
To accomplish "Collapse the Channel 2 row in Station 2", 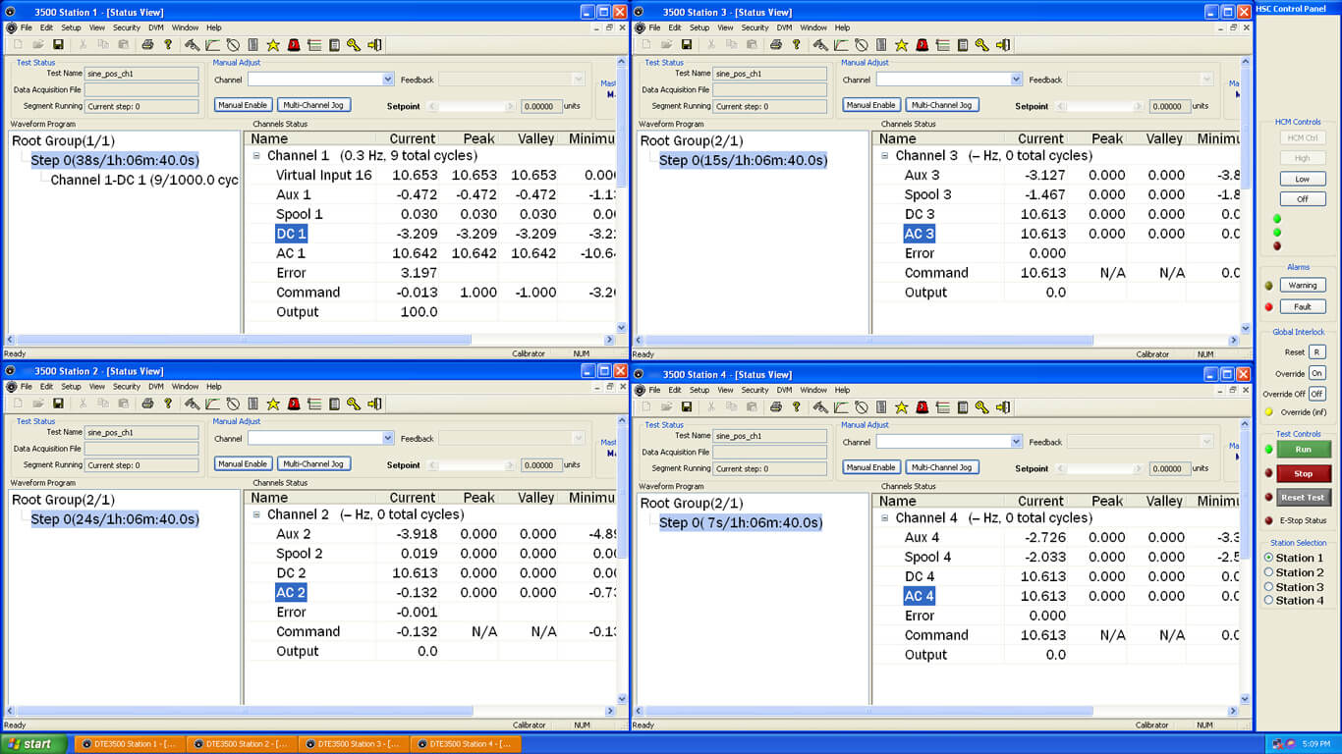I will (x=256, y=514).
